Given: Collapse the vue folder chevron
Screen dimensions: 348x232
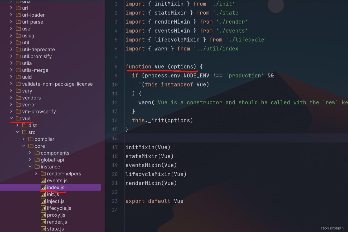Looking at the screenshot, I should [x=11, y=118].
